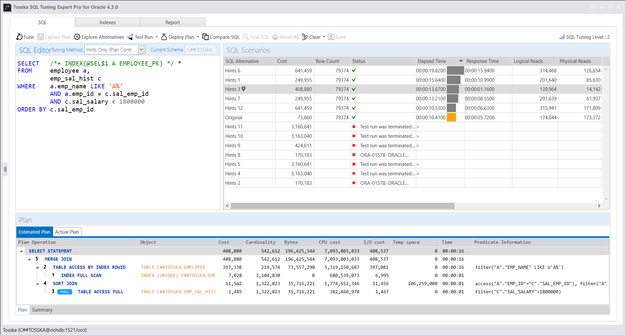The width and height of the screenshot is (625, 335).
Task: Open the Clear dropdown arrow
Action: [324, 37]
